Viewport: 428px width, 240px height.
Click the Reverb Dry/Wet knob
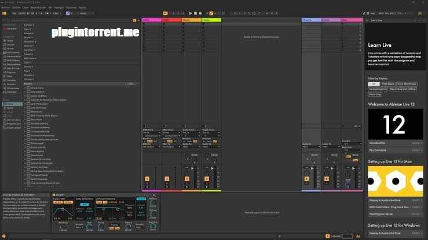(x=153, y=226)
